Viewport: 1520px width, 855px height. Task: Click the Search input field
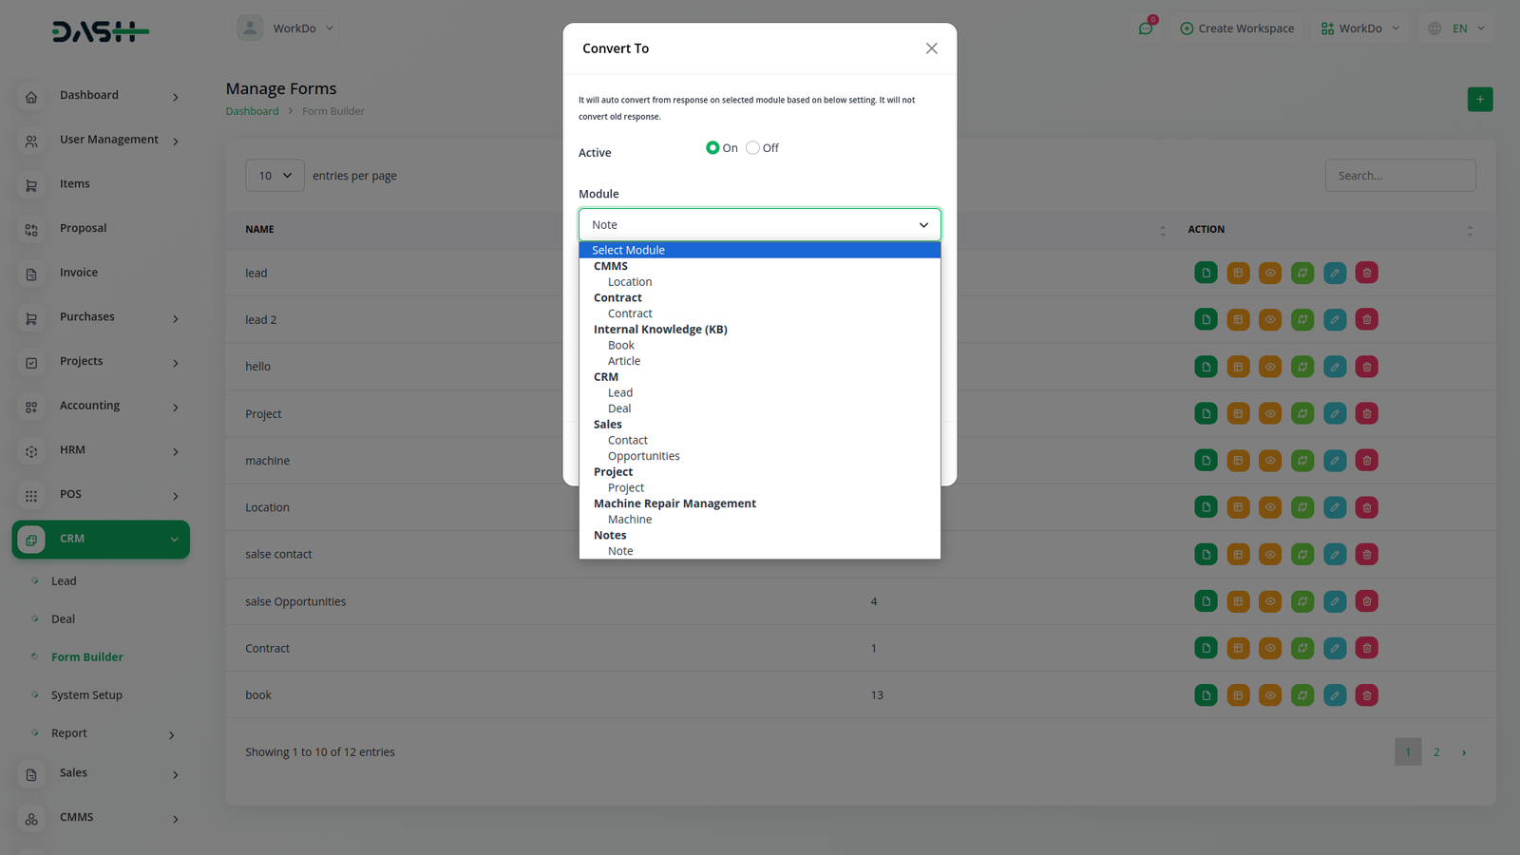tap(1399, 176)
